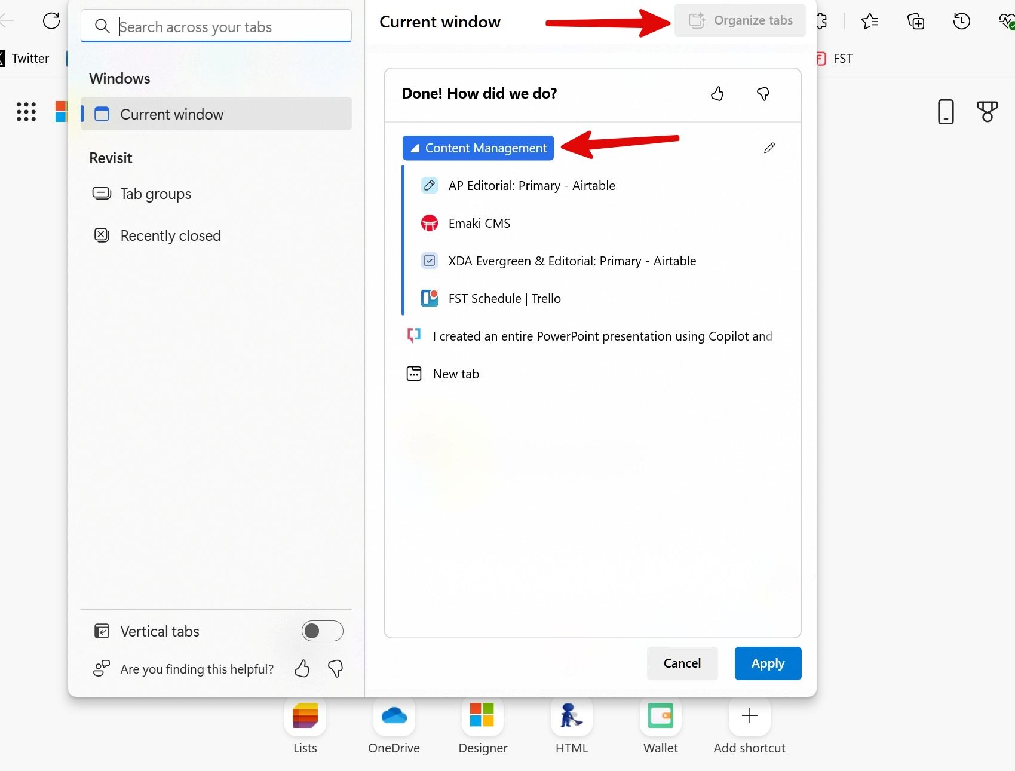Viewport: 1015px width, 771px height.
Task: Click the mobile phone icon on page
Action: click(946, 112)
